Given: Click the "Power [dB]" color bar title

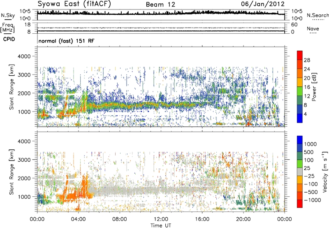Looking at the screenshot, I should (314, 87).
